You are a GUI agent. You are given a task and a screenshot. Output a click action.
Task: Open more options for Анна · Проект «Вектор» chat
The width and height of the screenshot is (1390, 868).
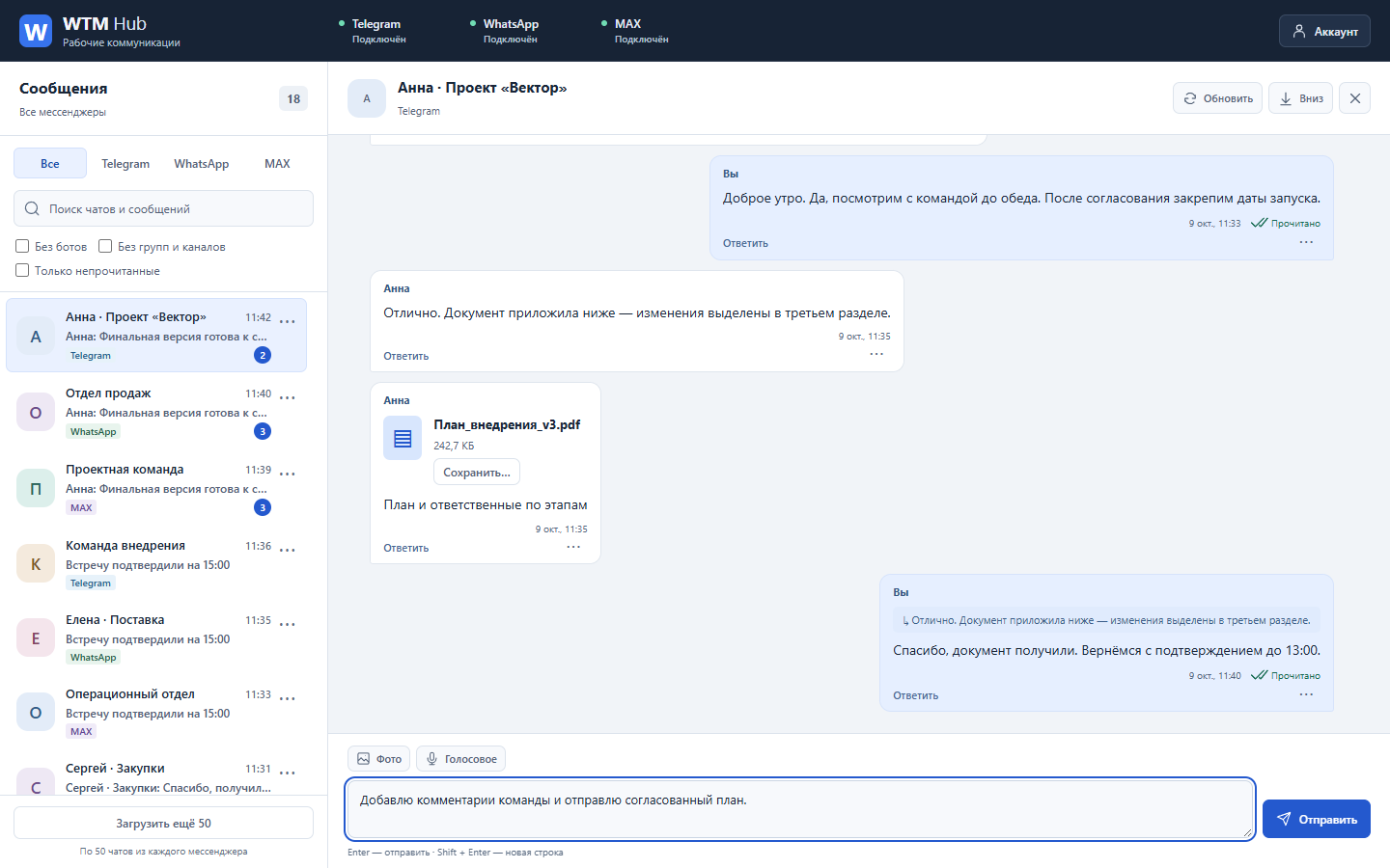coord(288,321)
